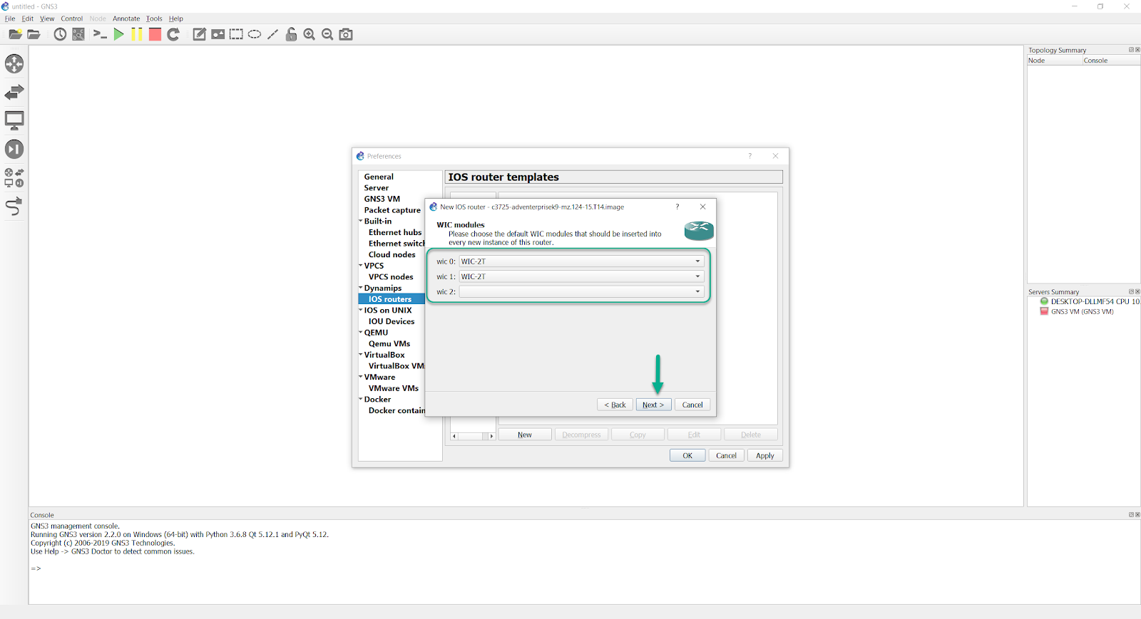Open the View menu
The height and width of the screenshot is (619, 1141).
47,19
